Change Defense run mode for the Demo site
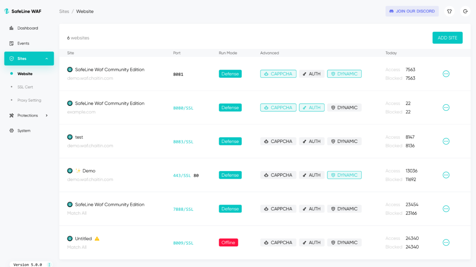476x267 pixels. [230, 175]
